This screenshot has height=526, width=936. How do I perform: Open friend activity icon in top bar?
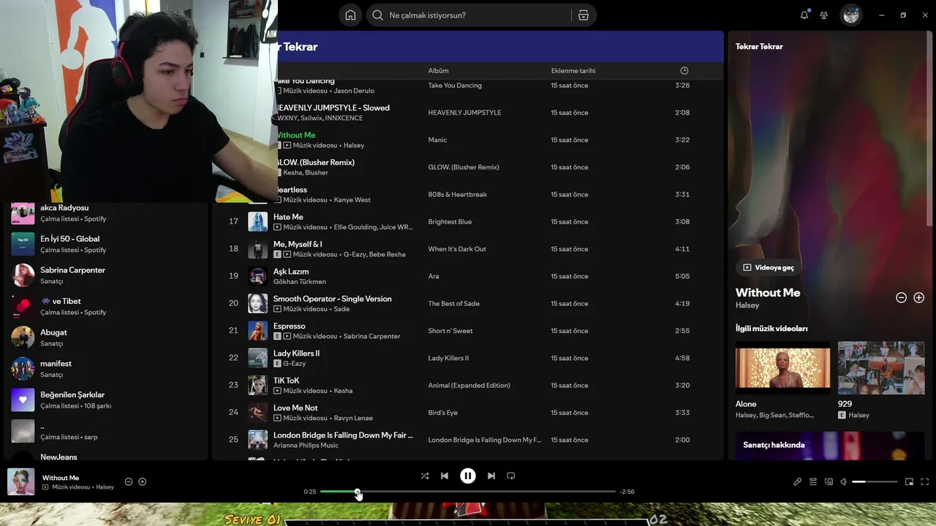[824, 15]
